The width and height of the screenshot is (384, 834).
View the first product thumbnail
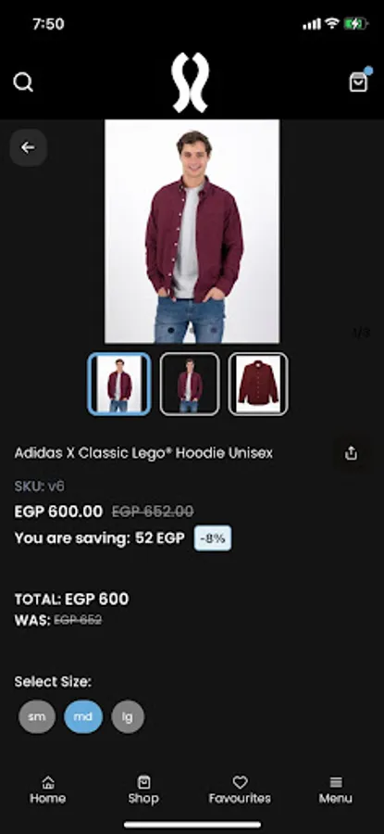click(x=119, y=384)
